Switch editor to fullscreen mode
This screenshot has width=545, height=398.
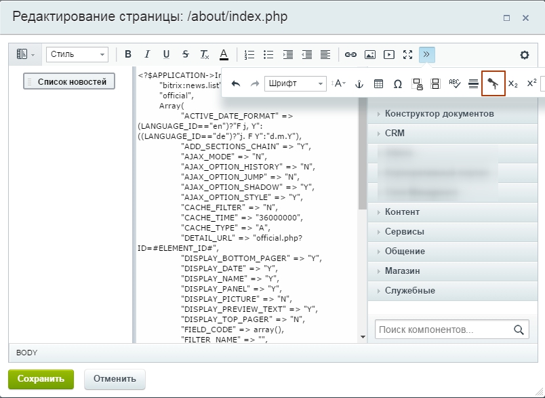tap(407, 55)
